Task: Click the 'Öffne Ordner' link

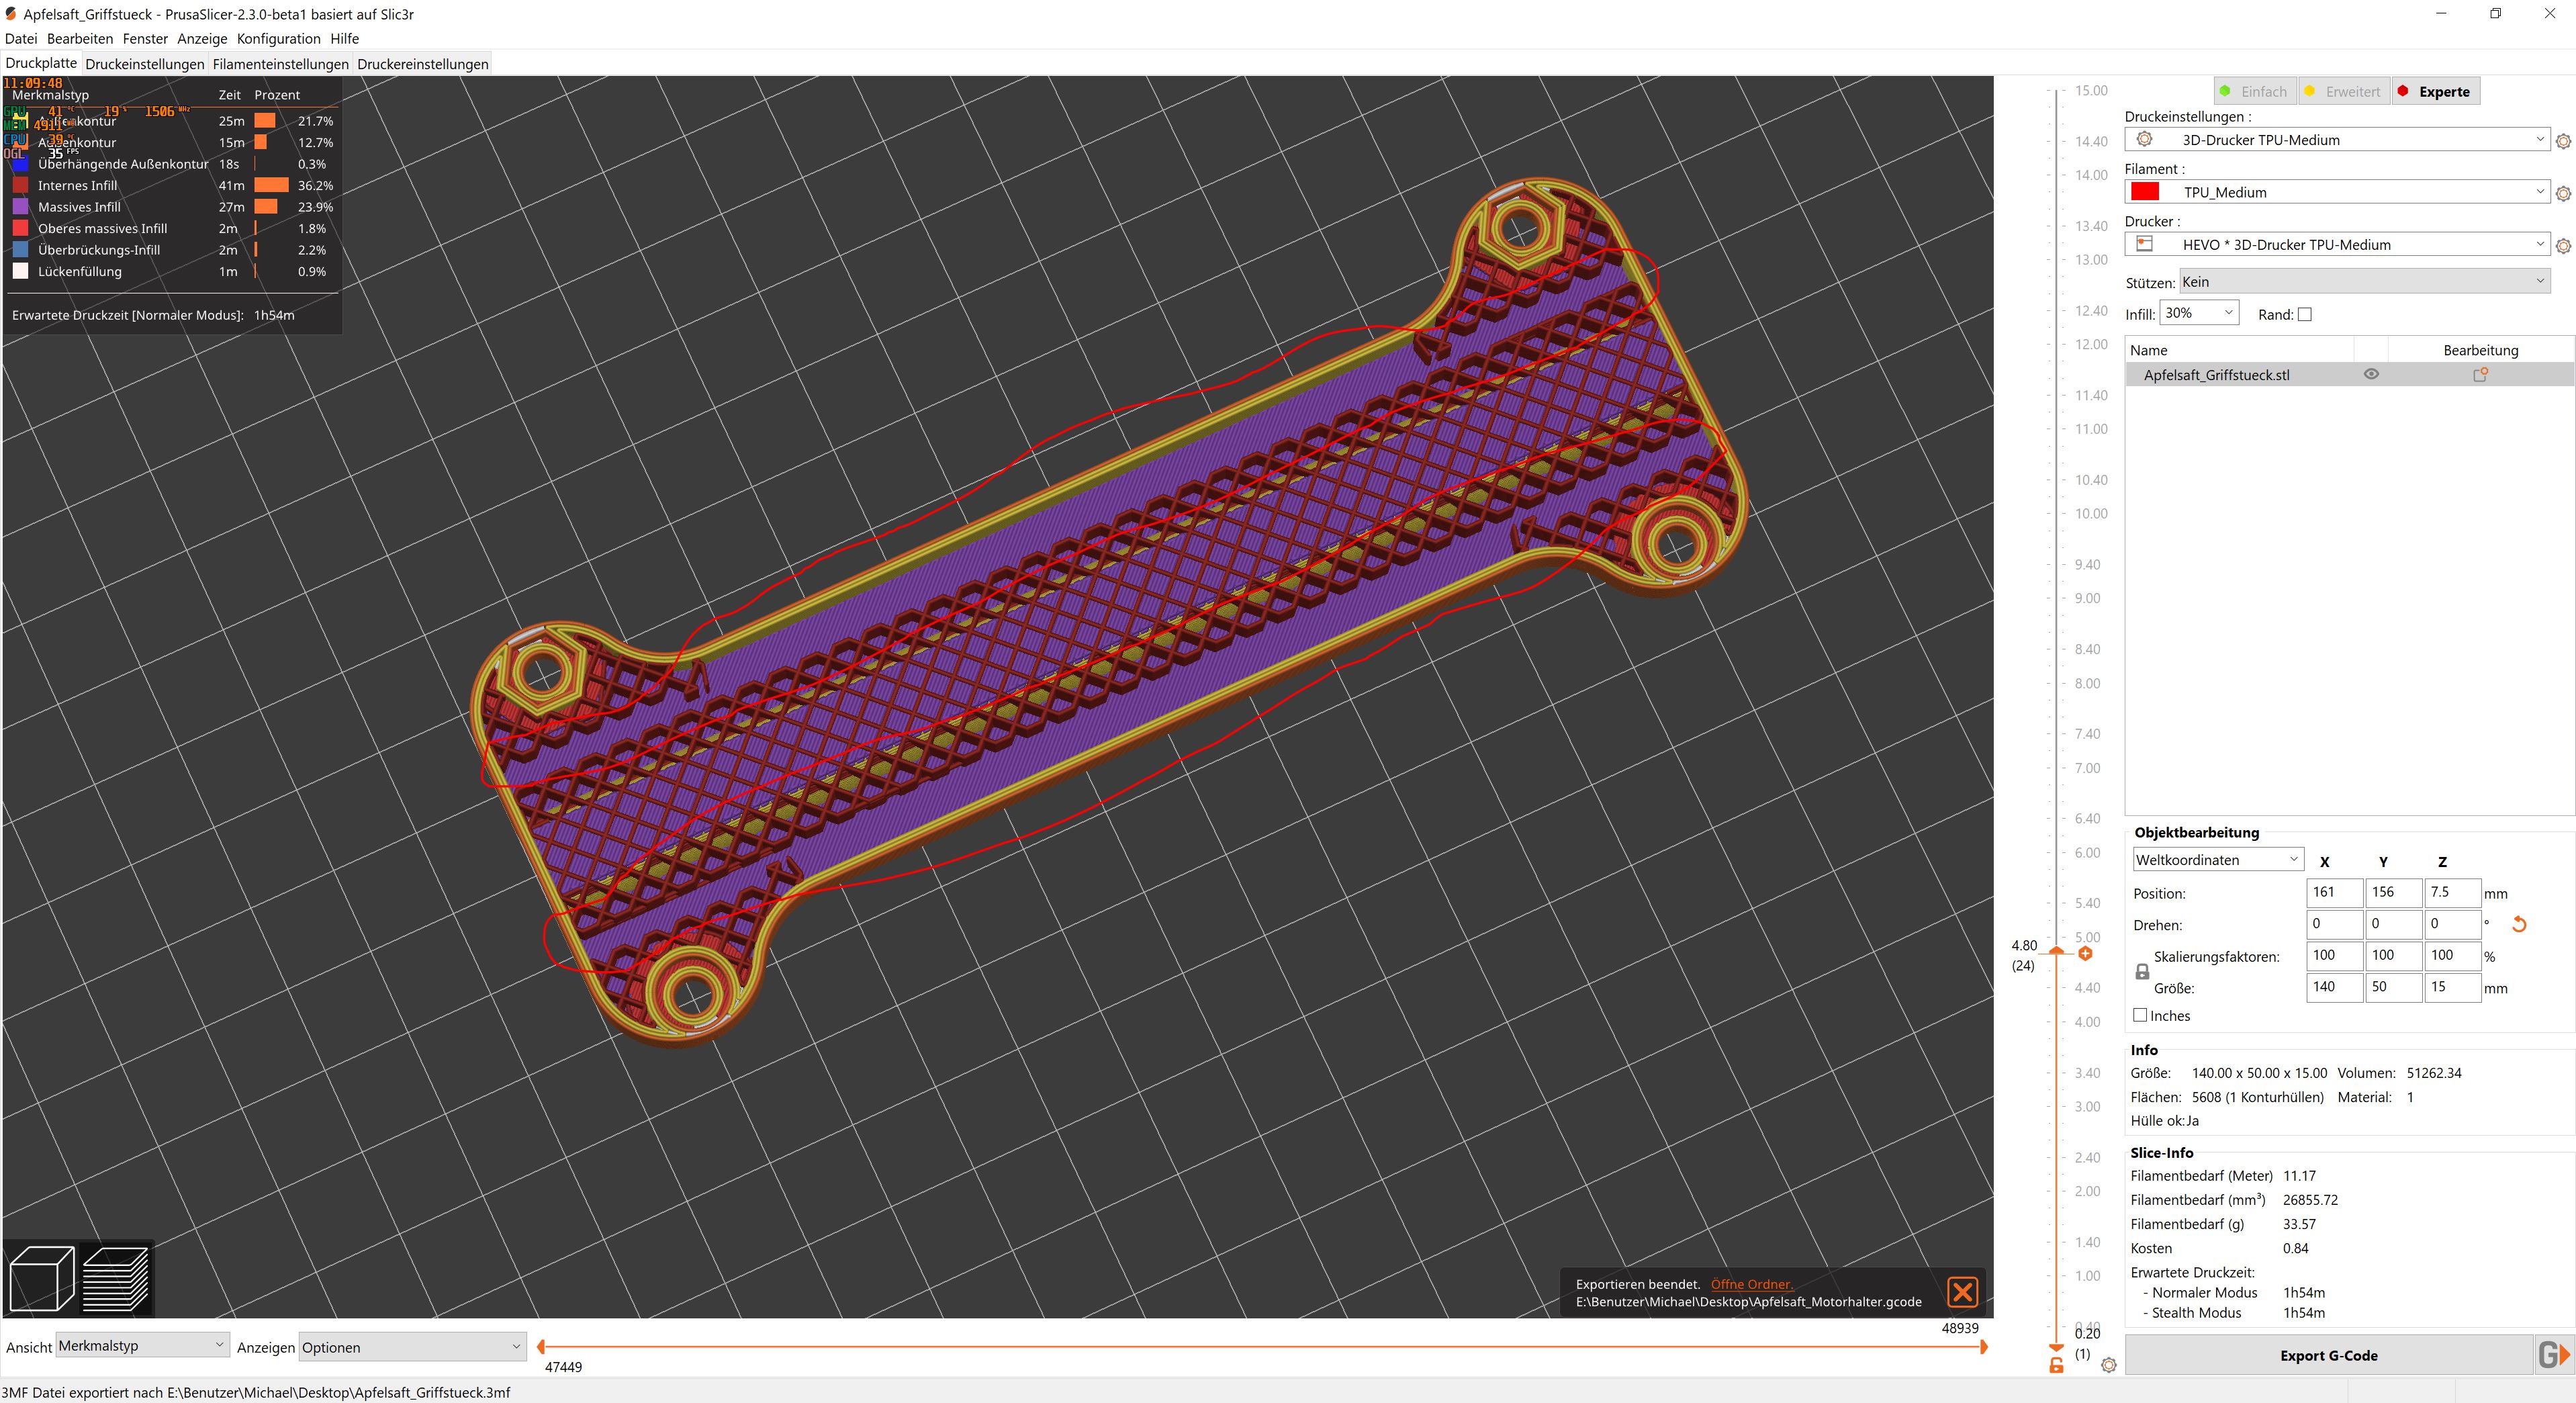Action: [x=1752, y=1284]
